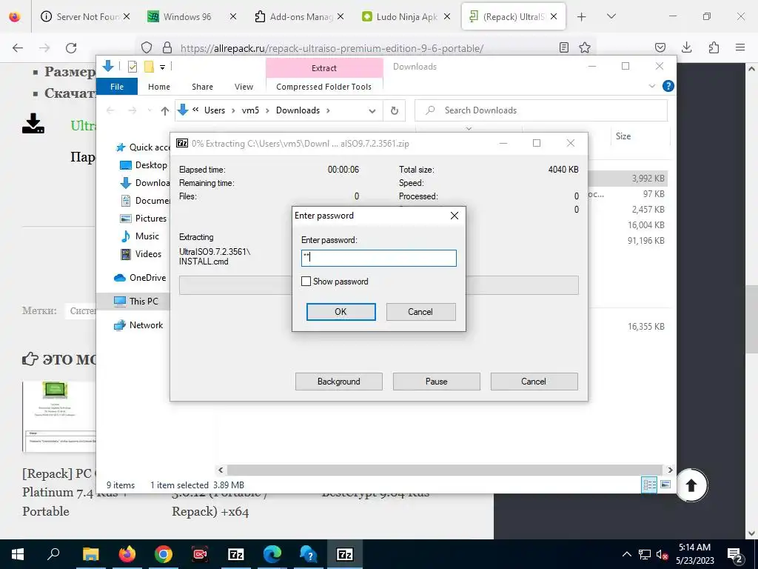Open the quick access toolbar dropdown
758x569 pixels.
point(162,67)
